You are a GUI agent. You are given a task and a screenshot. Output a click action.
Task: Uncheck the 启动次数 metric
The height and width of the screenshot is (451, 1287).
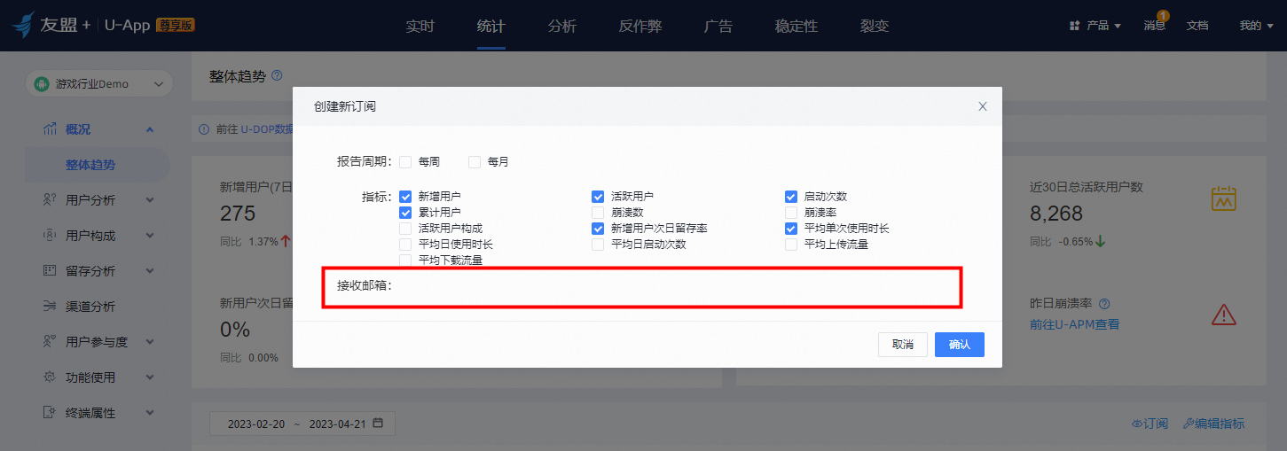tap(791, 197)
